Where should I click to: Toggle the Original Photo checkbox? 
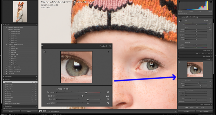point(179,14)
